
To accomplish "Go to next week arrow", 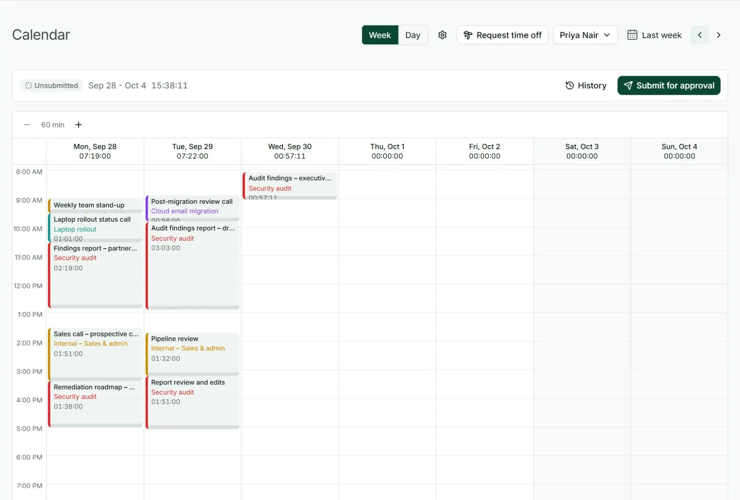I will pos(719,35).
